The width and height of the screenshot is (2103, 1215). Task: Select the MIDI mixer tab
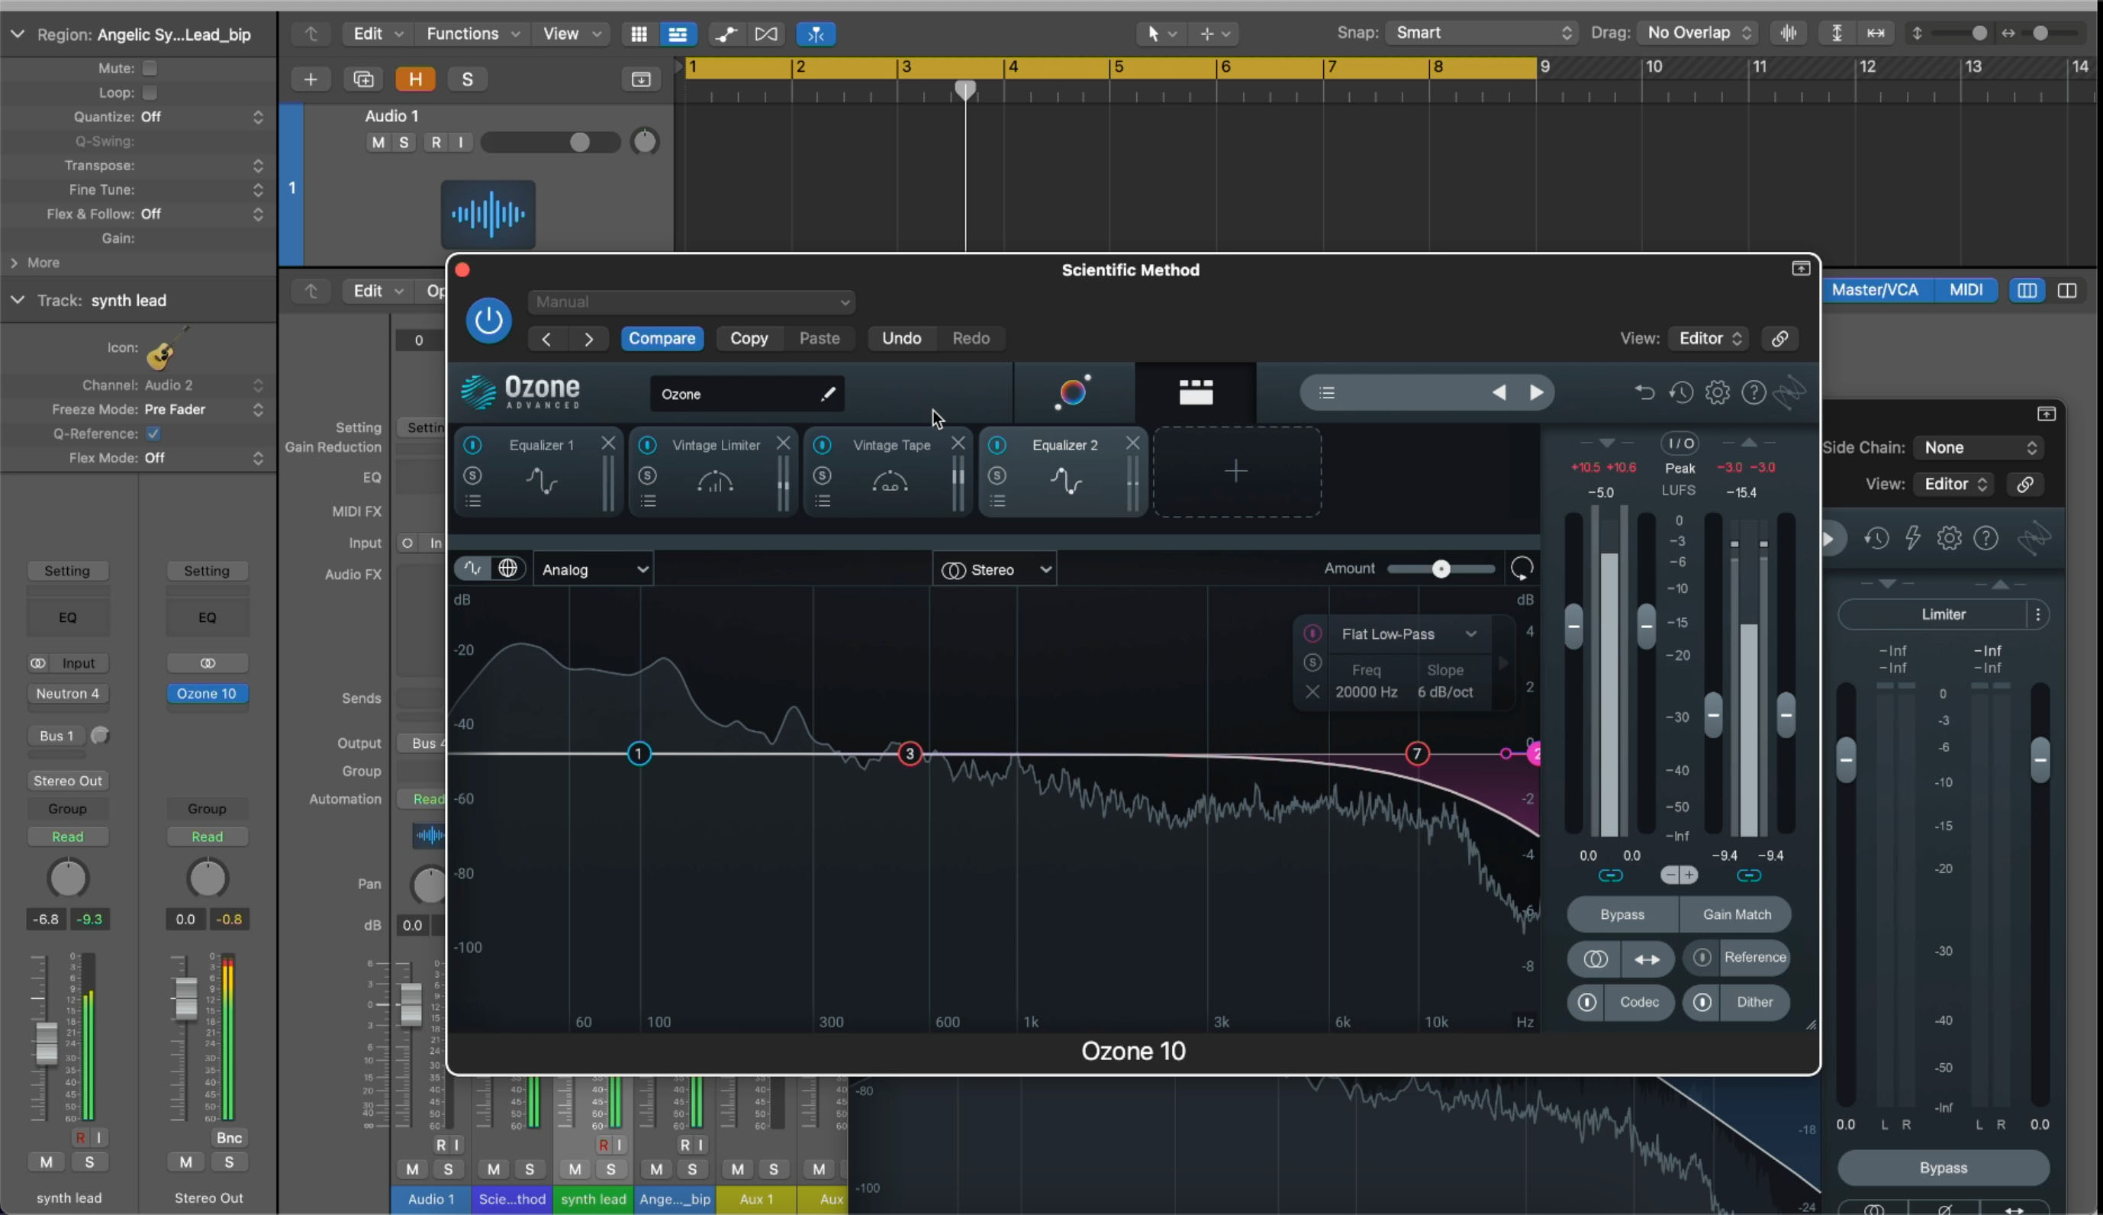coord(1966,289)
